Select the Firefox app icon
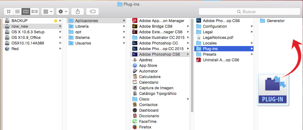 click(135, 127)
